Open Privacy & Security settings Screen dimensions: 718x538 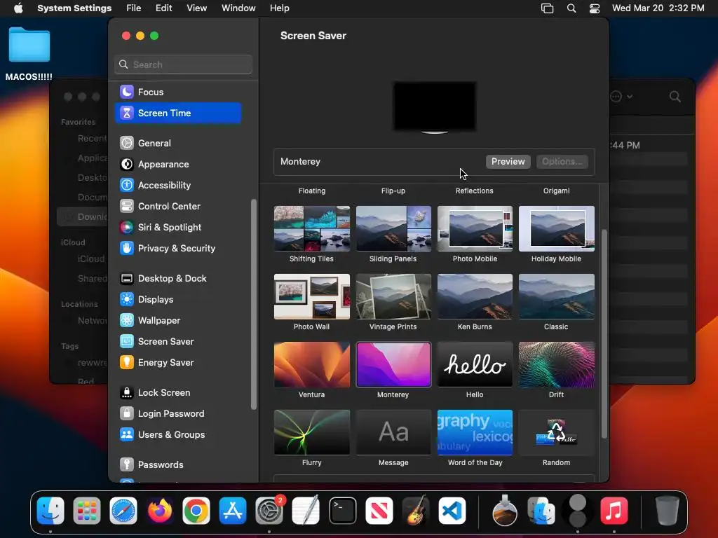(178, 249)
